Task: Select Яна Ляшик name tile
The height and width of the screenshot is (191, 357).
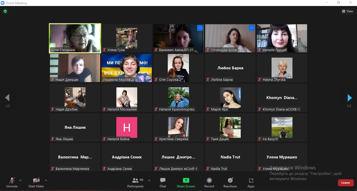Action: pos(75,127)
